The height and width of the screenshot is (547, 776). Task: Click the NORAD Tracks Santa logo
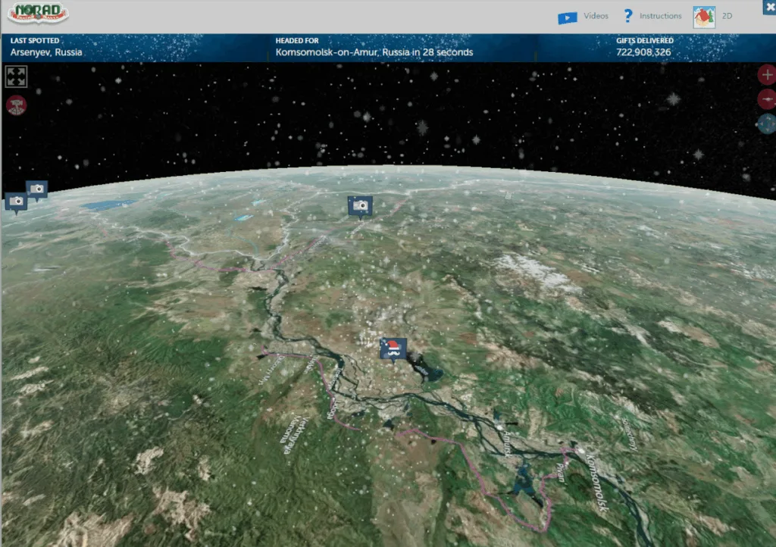[38, 14]
